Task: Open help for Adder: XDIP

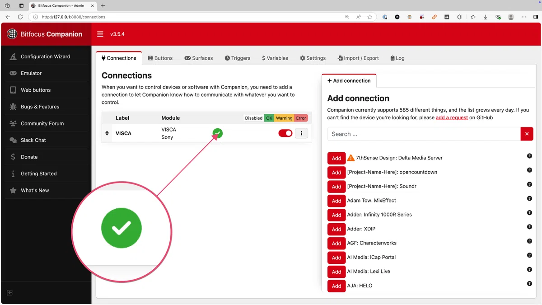Action: click(529, 227)
